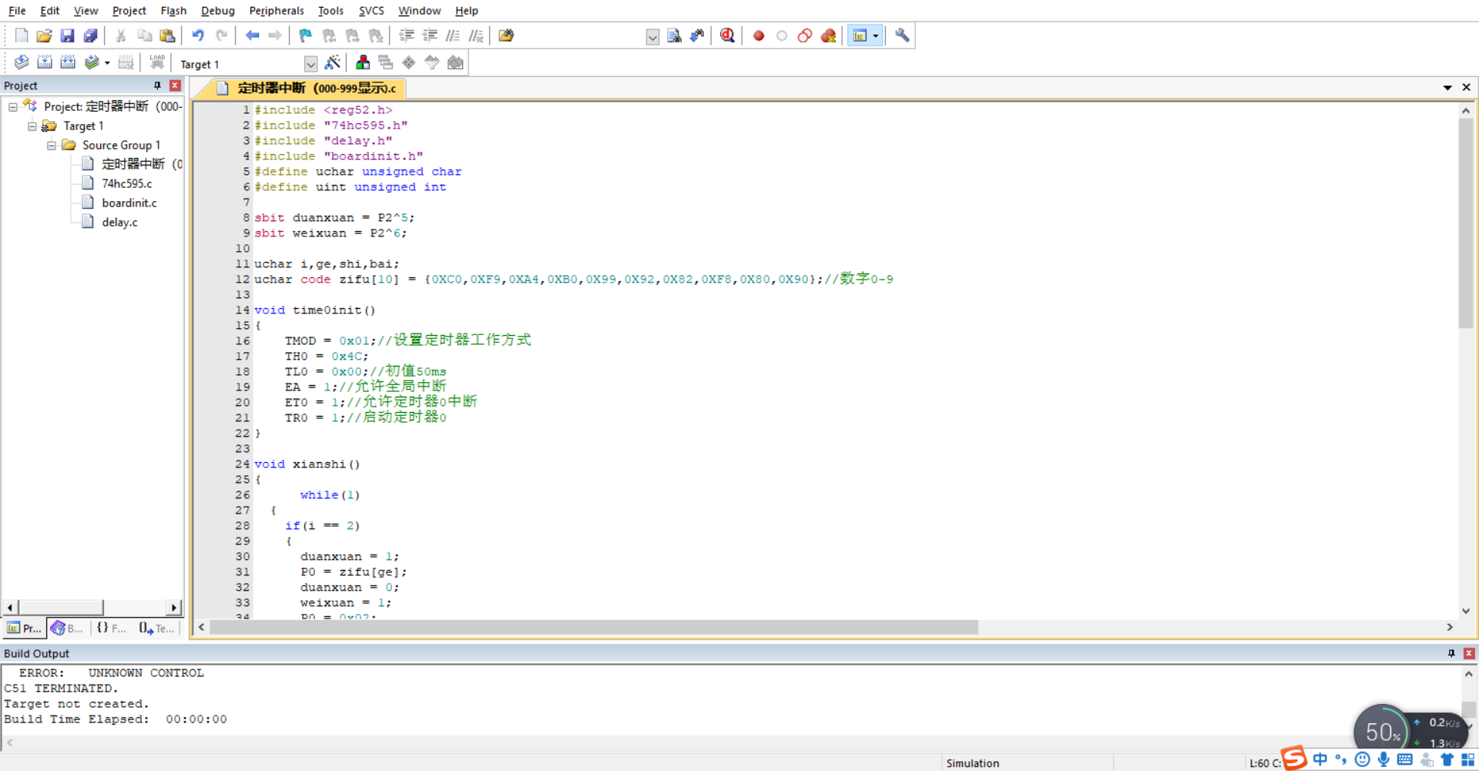Image resolution: width=1479 pixels, height=771 pixels.
Task: Toggle Sogou Chinese input mode
Action: coord(1320,759)
